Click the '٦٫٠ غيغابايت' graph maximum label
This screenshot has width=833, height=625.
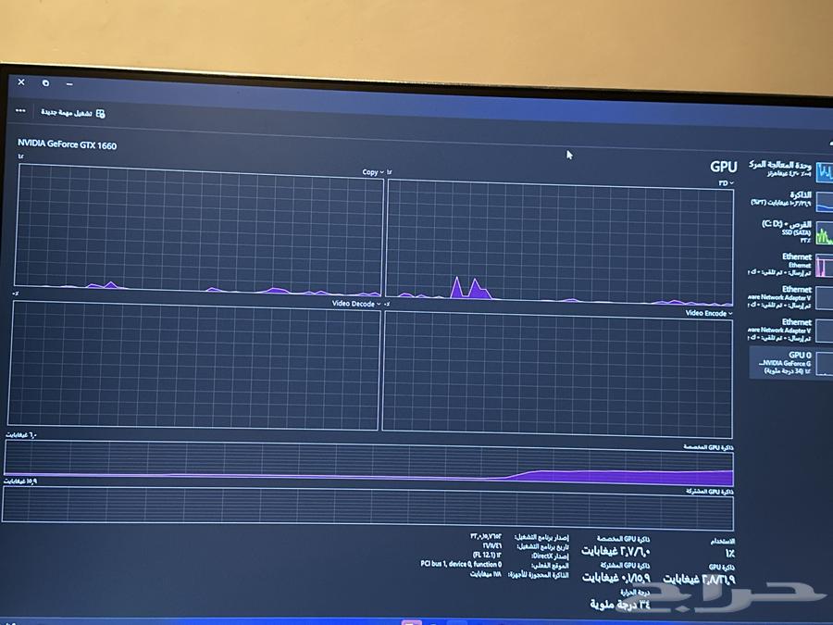coord(20,435)
